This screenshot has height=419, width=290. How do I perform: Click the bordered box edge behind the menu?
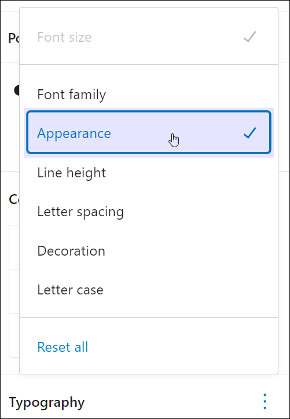pyautogui.click(x=14, y=291)
